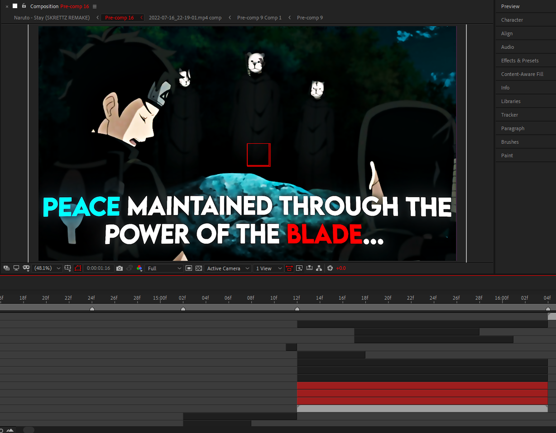Open the 2022-07-16_22-19-01.mp4 comp breadcrumb
The height and width of the screenshot is (433, 556).
tap(185, 18)
